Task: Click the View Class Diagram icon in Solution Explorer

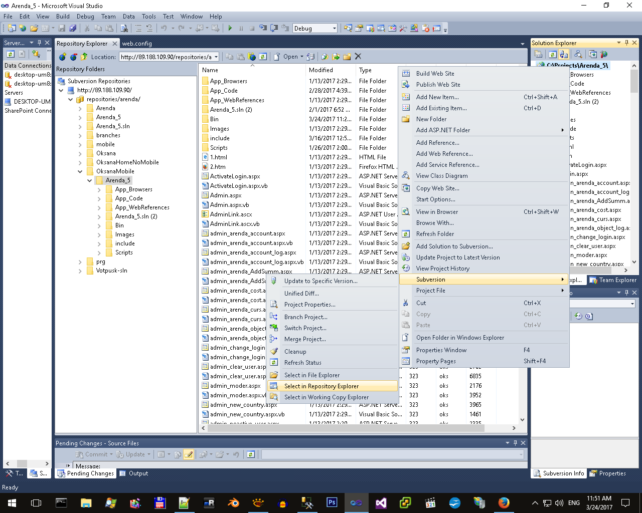Action: coord(578,54)
